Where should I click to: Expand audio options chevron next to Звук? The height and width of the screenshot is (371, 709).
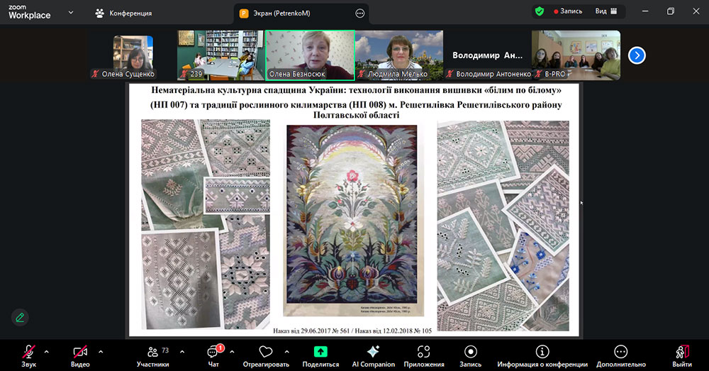pyautogui.click(x=47, y=351)
